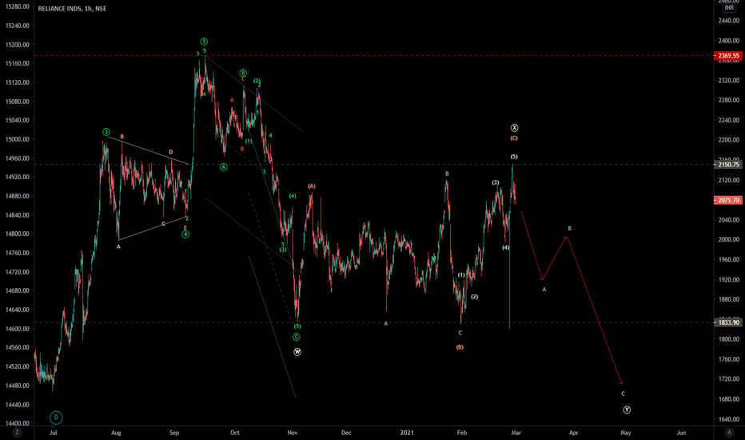Viewport: 745px width, 440px height.
Task: Select the green circled 4 wave label
Action: [185, 234]
